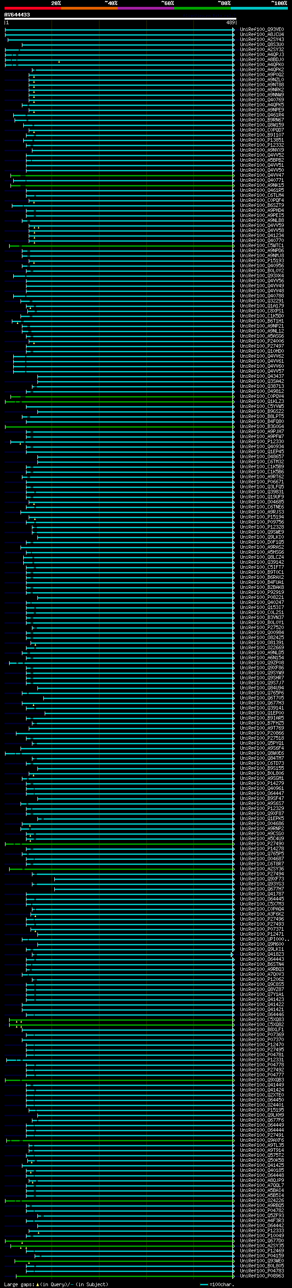Select the AV644433 query label
This screenshot has height=1288, width=292.
click(x=17, y=15)
